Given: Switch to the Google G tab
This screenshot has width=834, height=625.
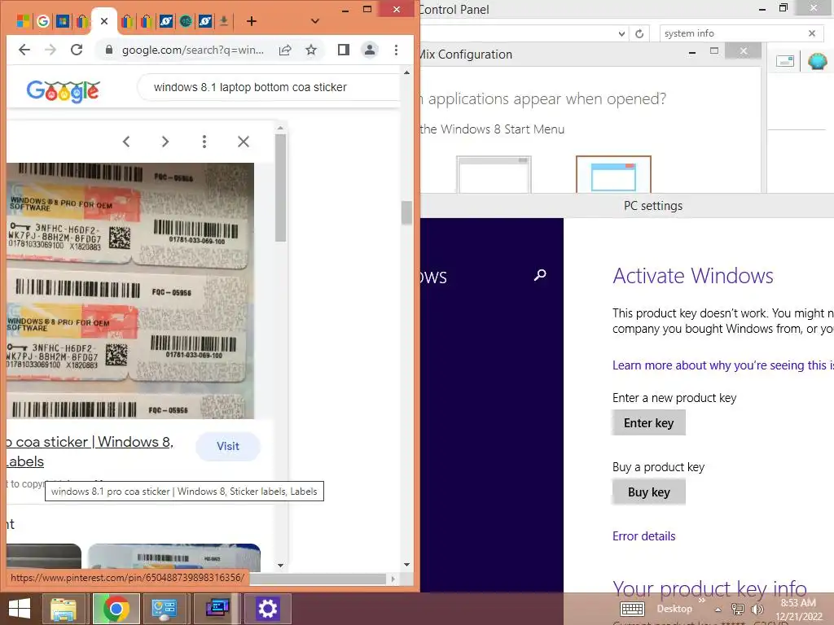Looking at the screenshot, I should (43, 21).
